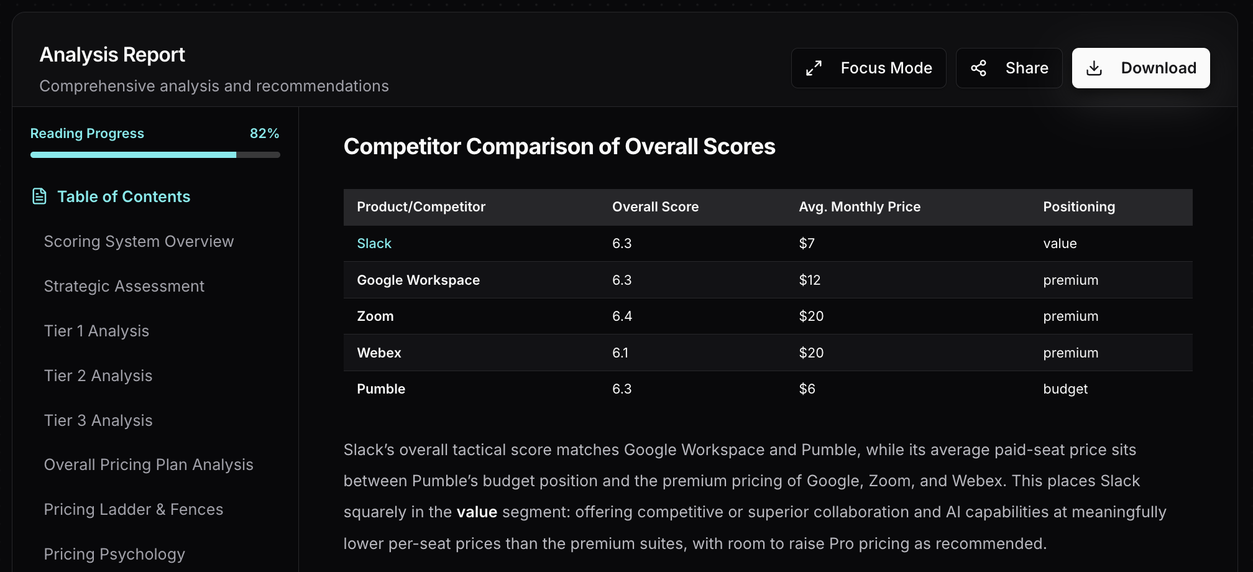Viewport: 1253px width, 572px height.
Task: Open Tier 3 Analysis section
Action: pos(98,420)
